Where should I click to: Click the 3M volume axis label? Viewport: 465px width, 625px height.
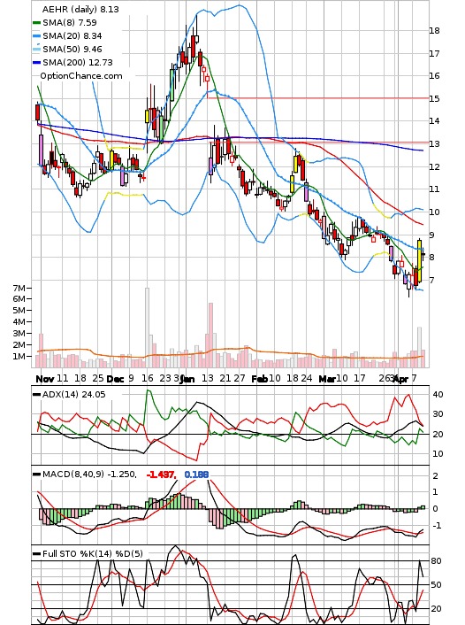(x=19, y=333)
